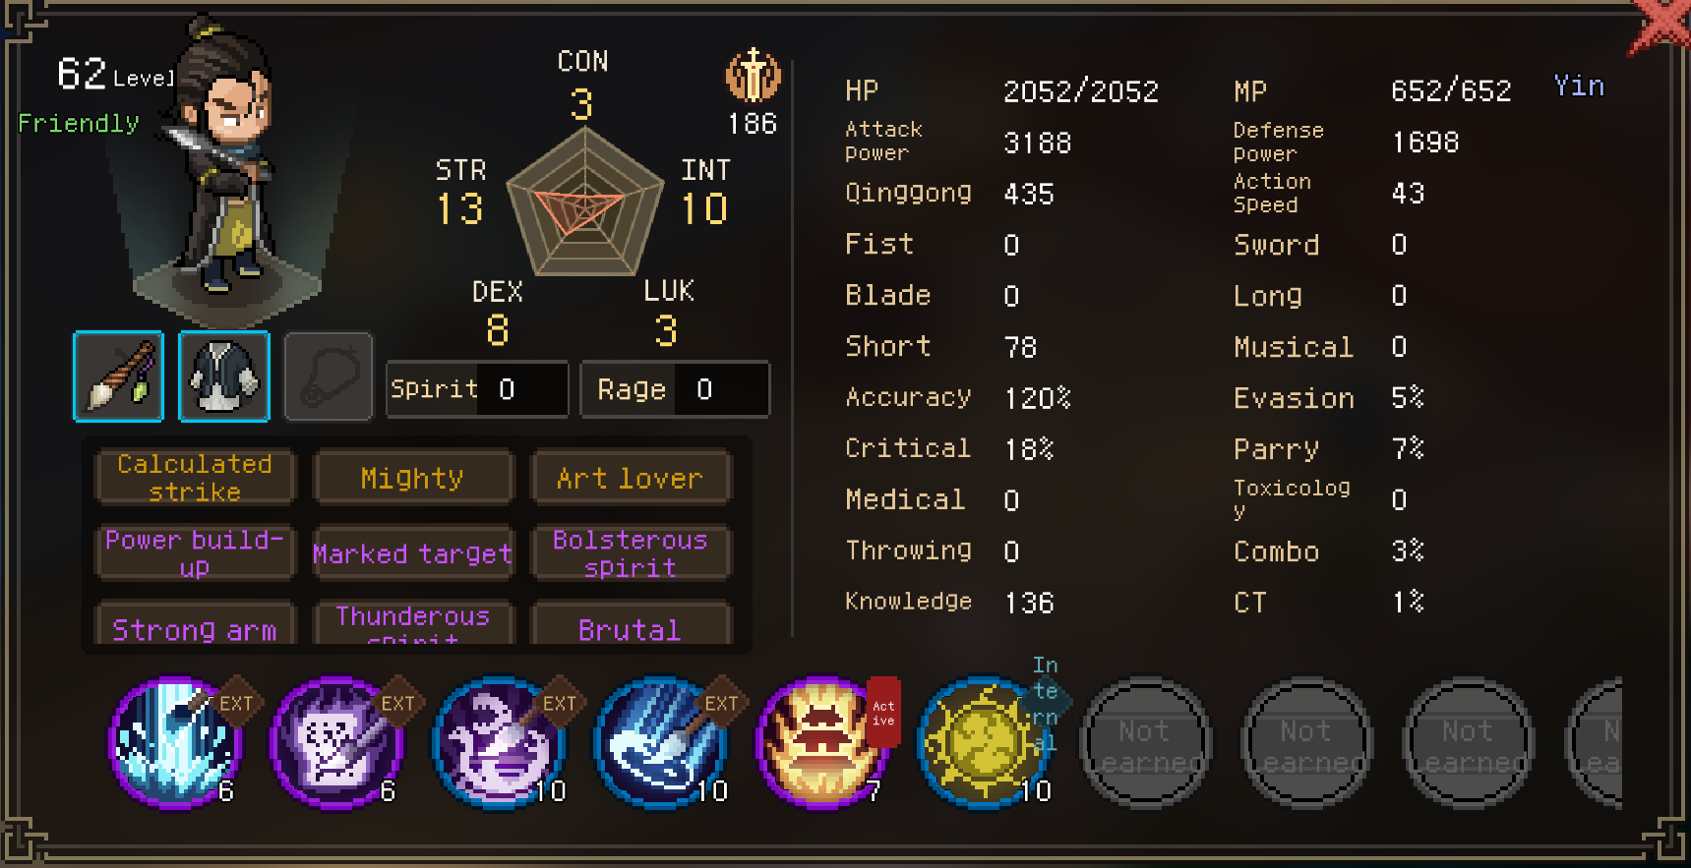The width and height of the screenshot is (1691, 868).
Task: Open the Power build-up trait
Action: [x=195, y=552]
